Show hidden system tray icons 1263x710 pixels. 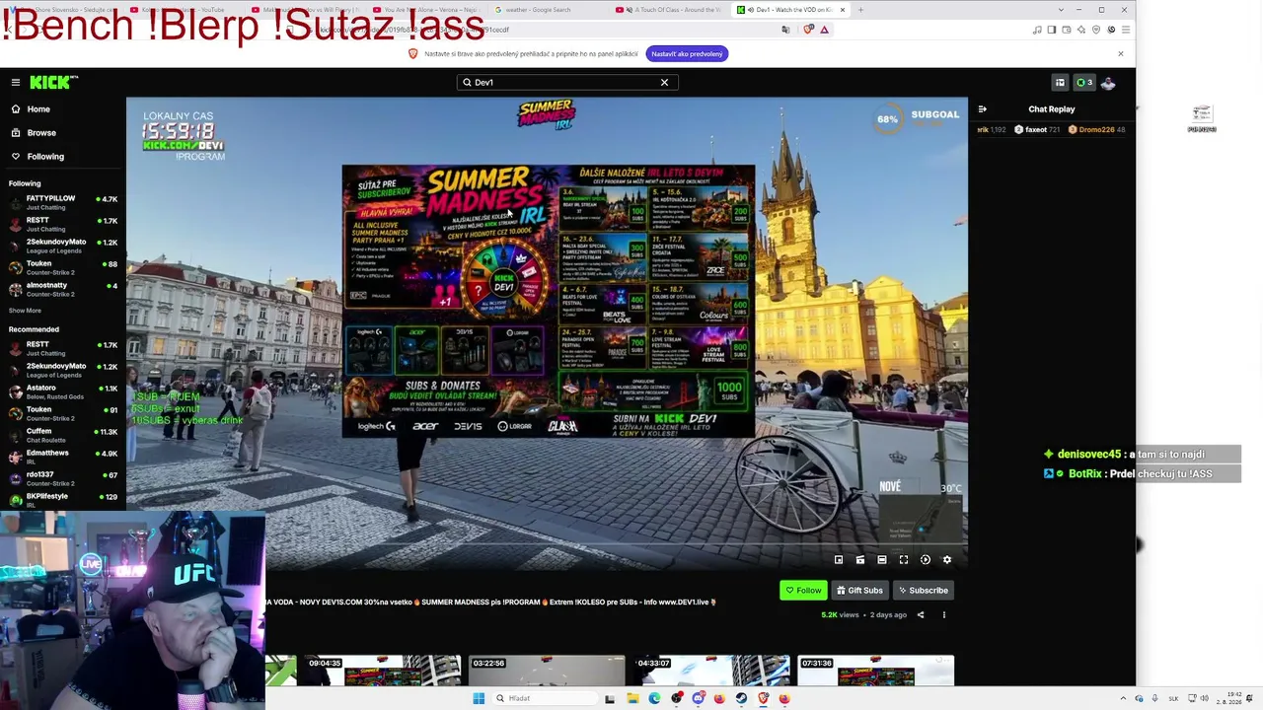coord(1123,698)
